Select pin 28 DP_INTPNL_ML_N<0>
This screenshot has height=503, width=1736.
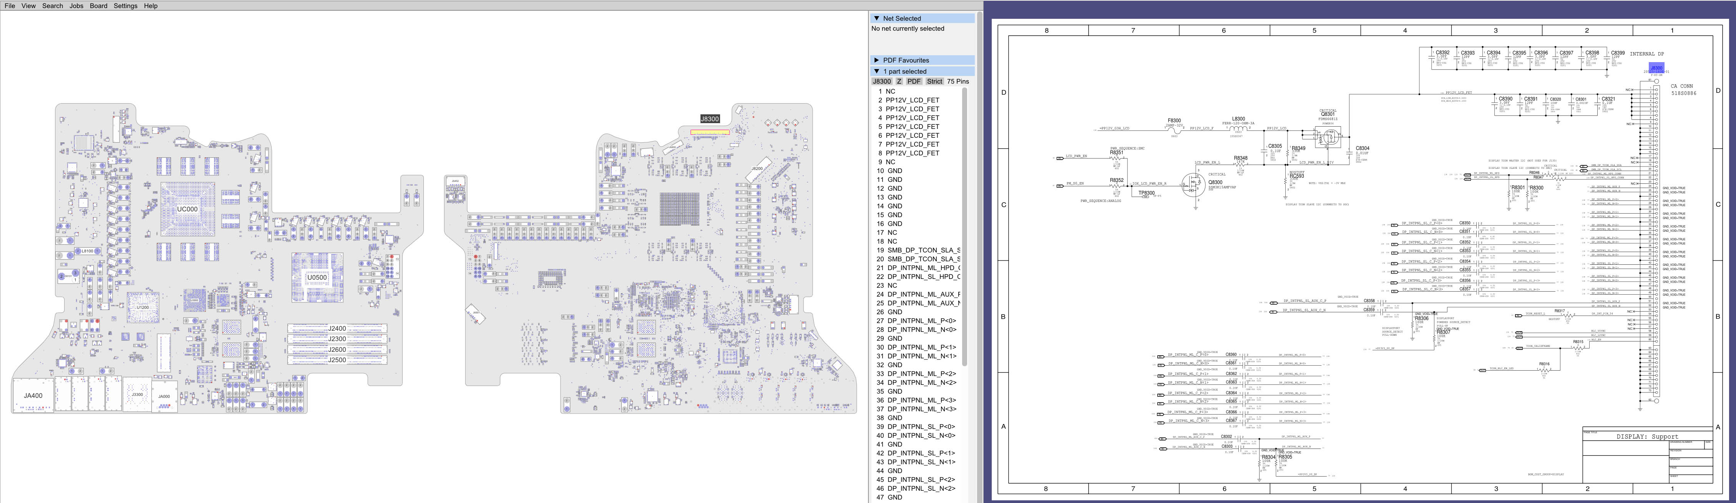[916, 329]
